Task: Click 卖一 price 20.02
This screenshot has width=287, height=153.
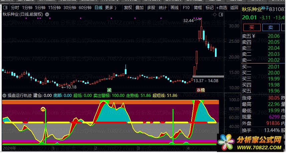Action: pos(274,60)
